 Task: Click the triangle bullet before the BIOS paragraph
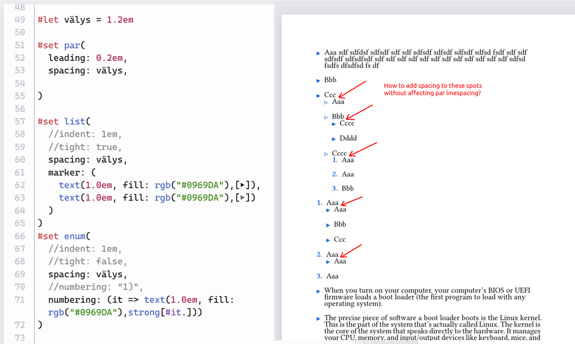point(319,291)
